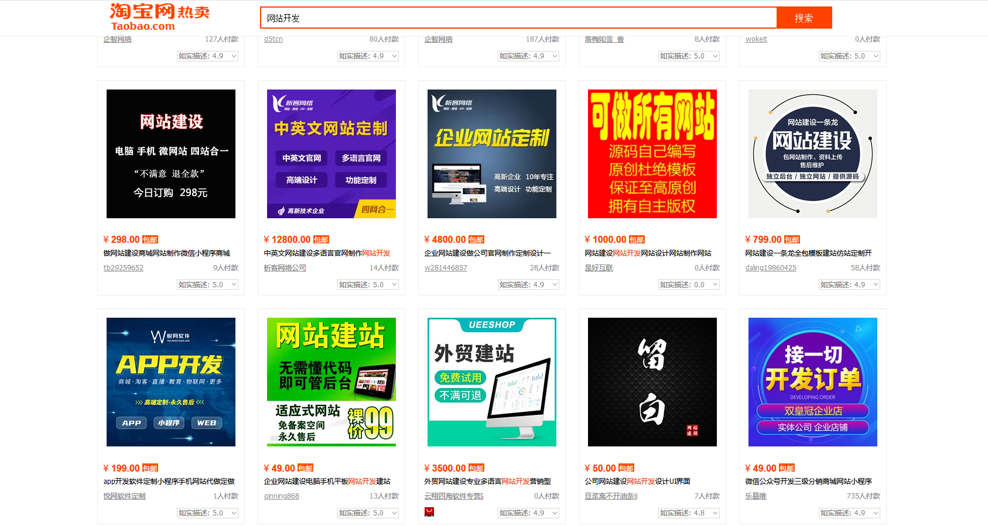Click the search field containing 网站开发
988x526 pixels.
tap(518, 18)
